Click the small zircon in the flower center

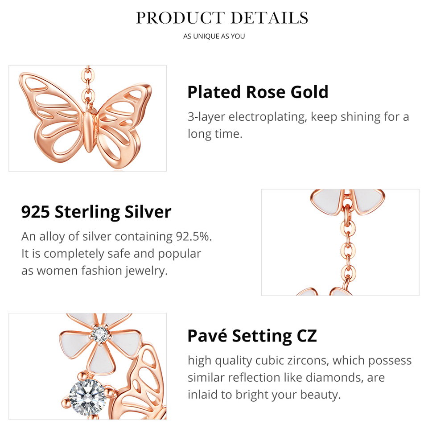(x=100, y=333)
